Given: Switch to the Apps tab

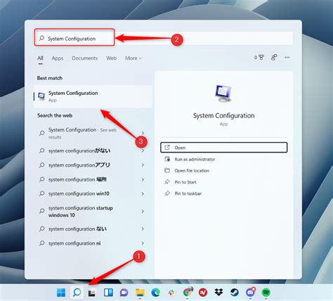Looking at the screenshot, I should [58, 58].
